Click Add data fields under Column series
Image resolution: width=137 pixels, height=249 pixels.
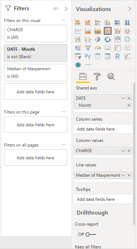[x=103, y=129]
